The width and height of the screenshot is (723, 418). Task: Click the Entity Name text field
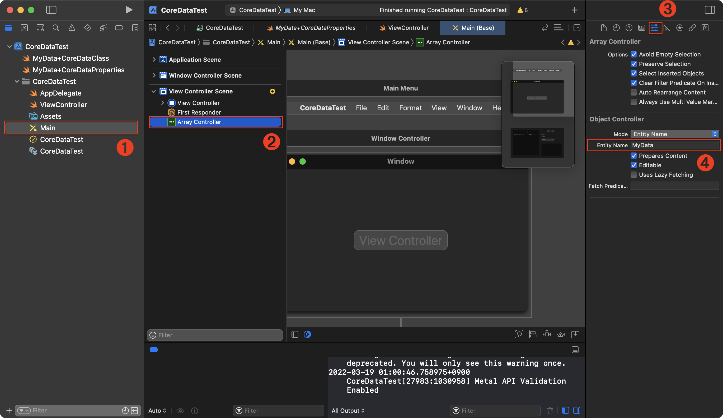tap(674, 145)
